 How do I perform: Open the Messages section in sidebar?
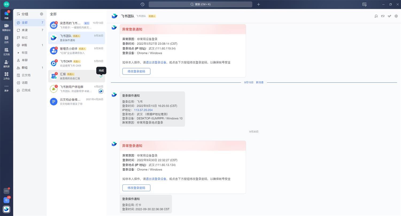point(6,15)
